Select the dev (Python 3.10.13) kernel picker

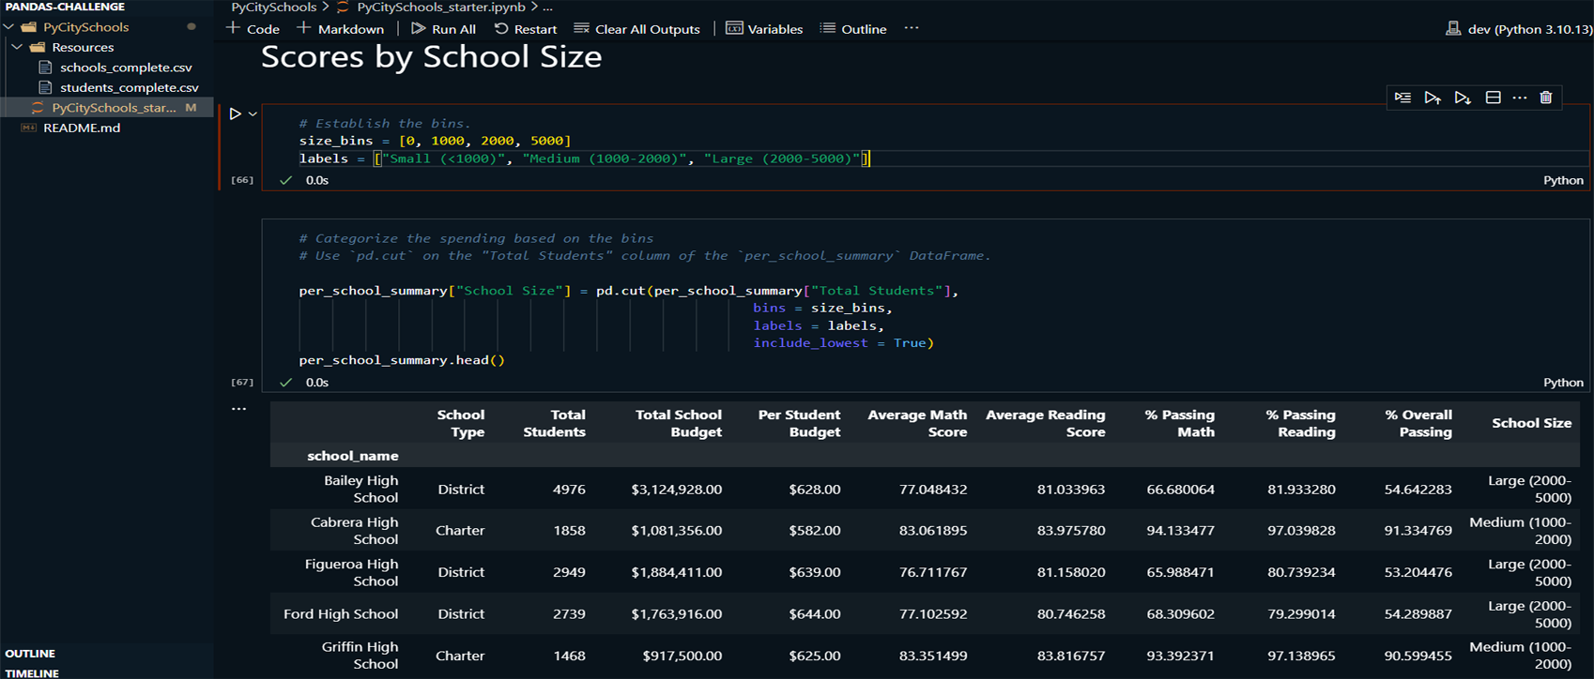click(1519, 29)
